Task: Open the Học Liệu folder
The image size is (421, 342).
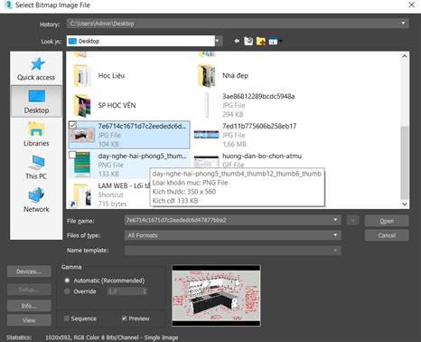Action: pyautogui.click(x=99, y=76)
